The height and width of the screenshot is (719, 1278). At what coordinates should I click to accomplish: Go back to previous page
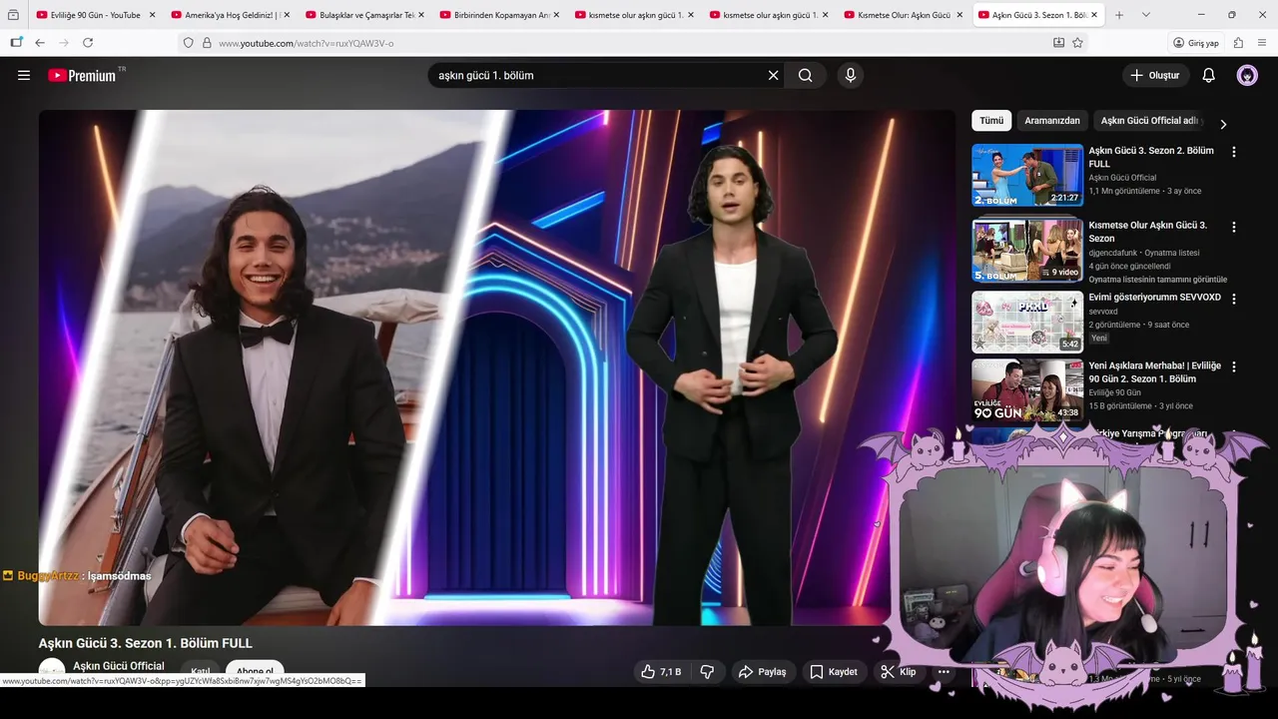pos(40,43)
